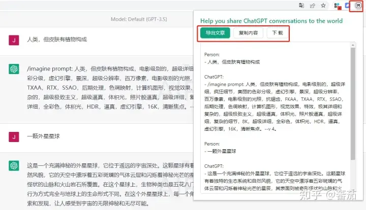This screenshot has width=366, height=210.
Task: Click the first ChatGPT logo avatar
Action: click(14, 69)
